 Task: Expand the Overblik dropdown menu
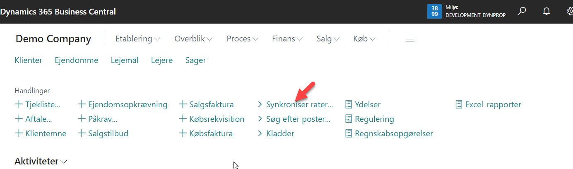click(193, 39)
